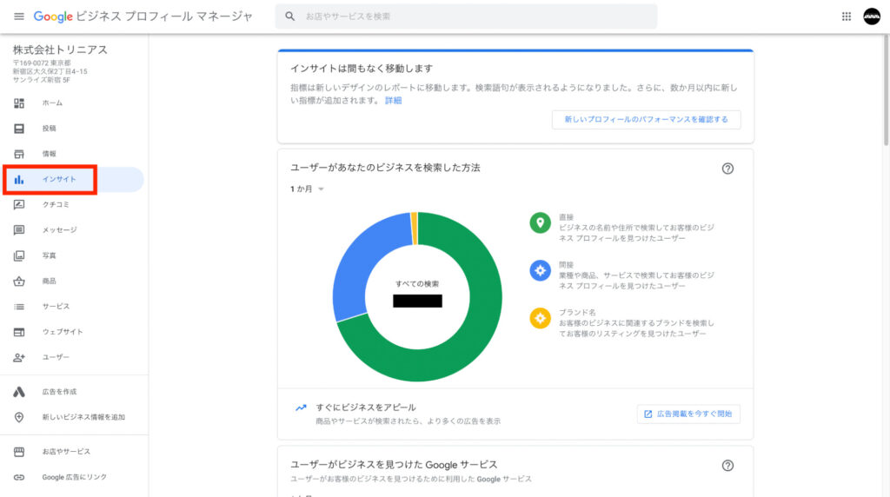Click the blue 間接 legend icon

pyautogui.click(x=540, y=270)
